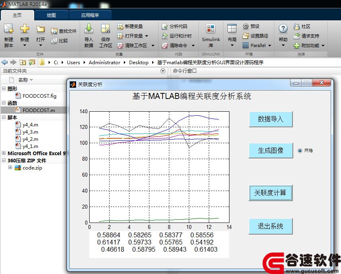The height and width of the screenshot is (274, 341).
Task: Click the Find Files (查找文件) icon
Action: [x=54, y=31]
